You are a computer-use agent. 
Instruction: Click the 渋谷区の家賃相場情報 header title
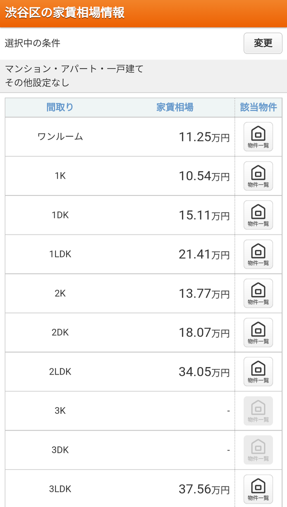pyautogui.click(x=65, y=13)
